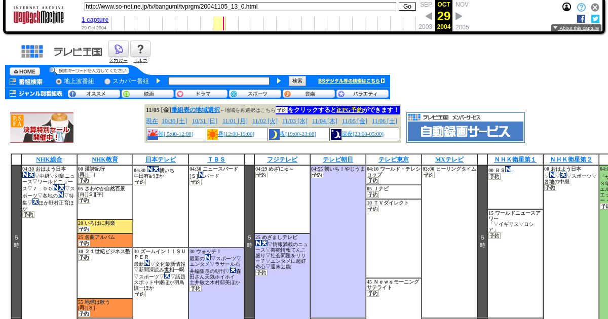
Task: Click 予約 for めざましテレビ
Action: click(x=261, y=273)
